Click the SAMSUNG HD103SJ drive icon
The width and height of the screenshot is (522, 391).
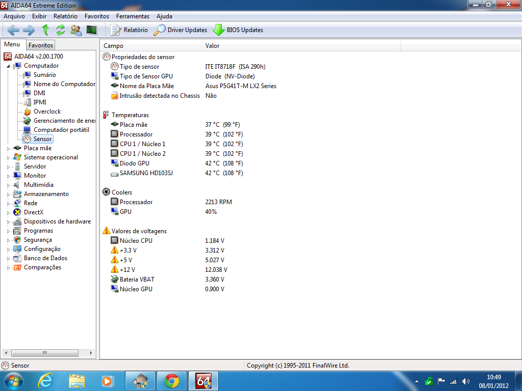tap(115, 174)
